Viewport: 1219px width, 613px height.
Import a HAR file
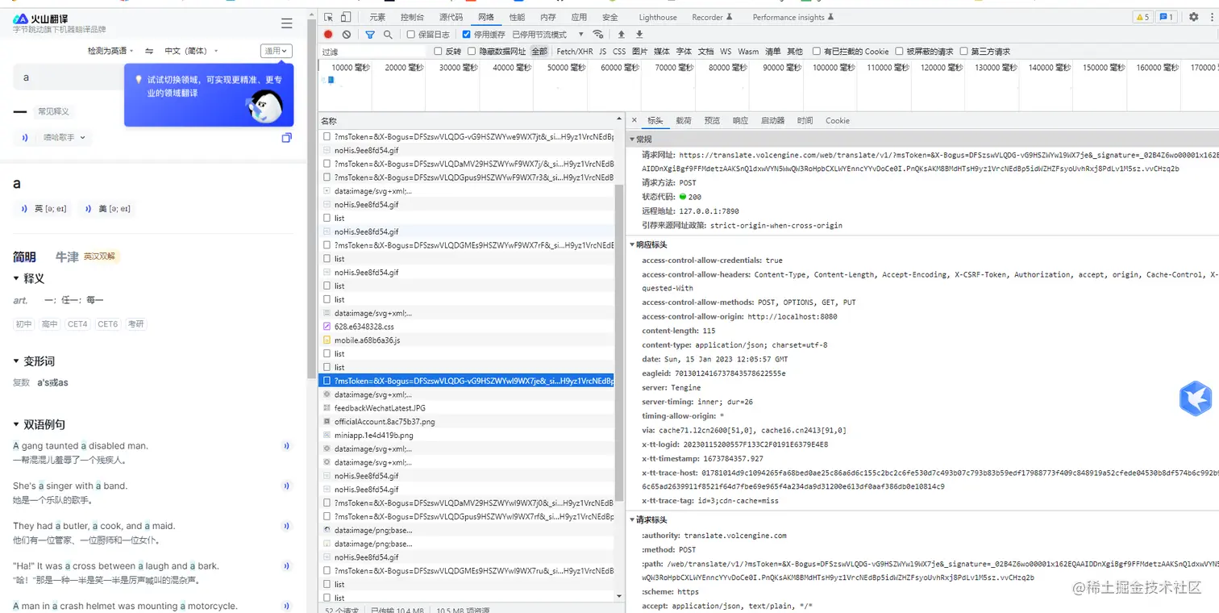622,35
